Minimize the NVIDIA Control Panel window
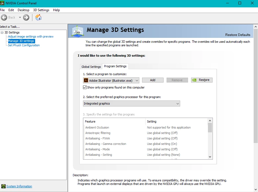Viewport: 258px width, 192px height. pyautogui.click(x=228, y=3)
